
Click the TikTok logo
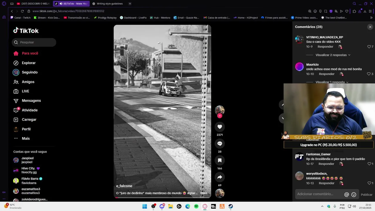tap(26, 30)
